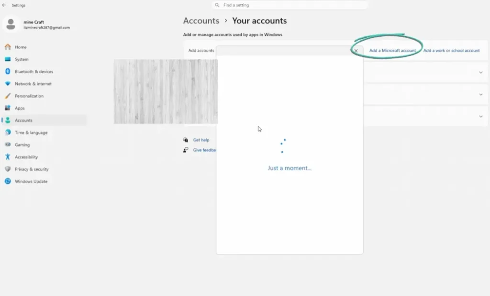Expand the second collapsed account row chevron
The image size is (490, 296).
point(480,94)
